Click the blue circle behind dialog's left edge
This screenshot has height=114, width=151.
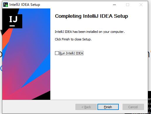click(x=1, y=68)
